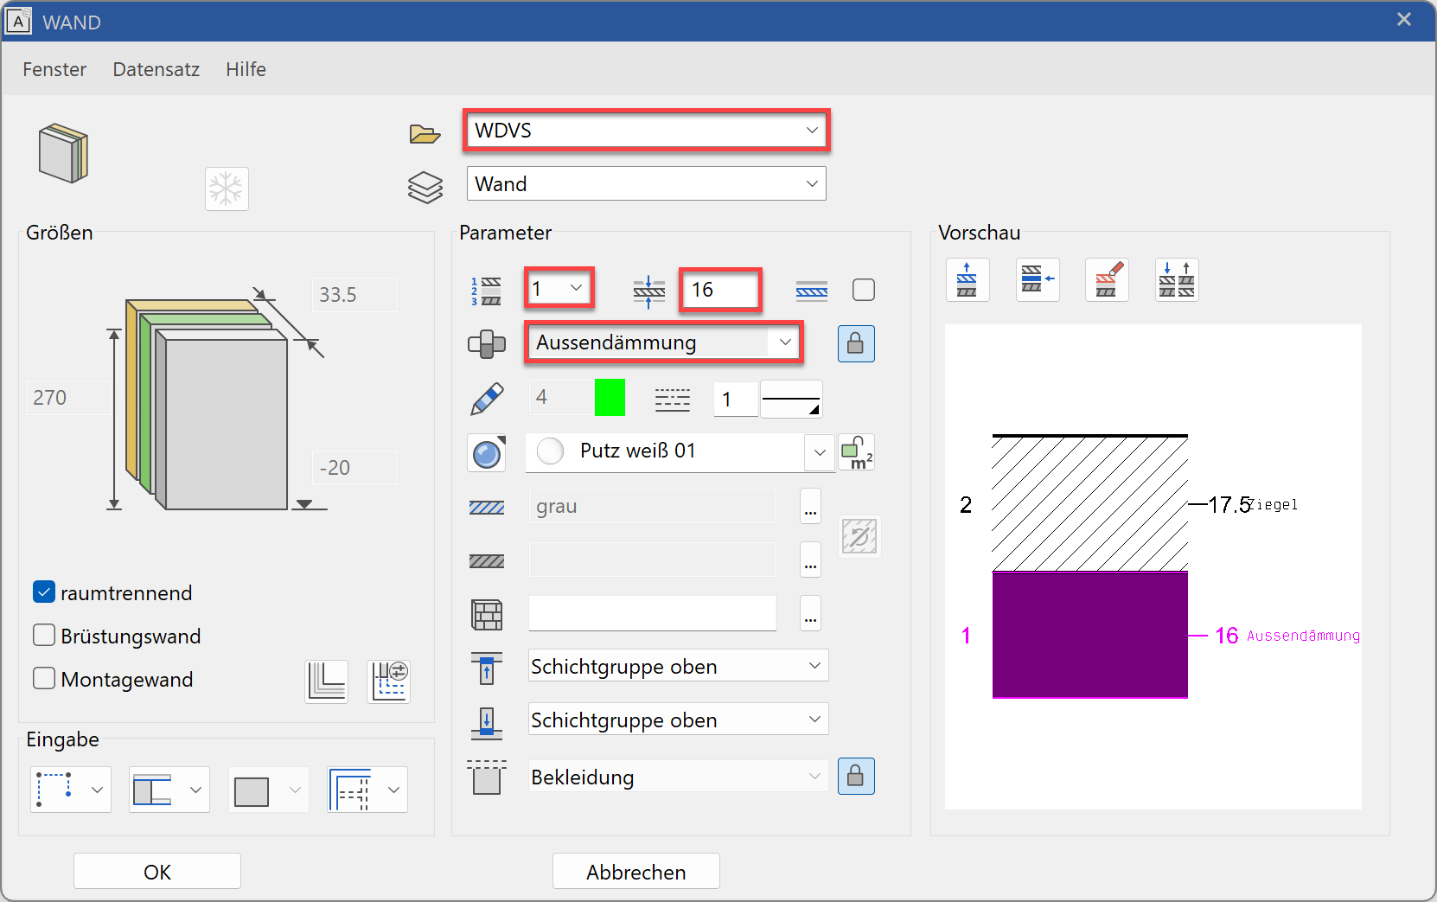Open the Hilfe menu
This screenshot has height=902, width=1437.
pyautogui.click(x=246, y=69)
